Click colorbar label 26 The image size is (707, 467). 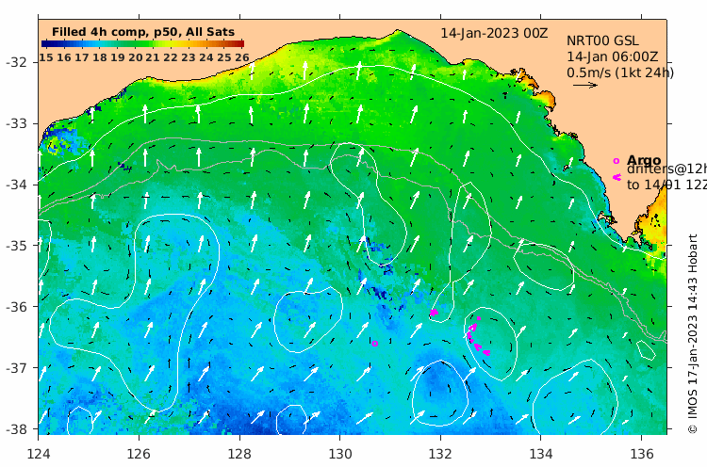242,57
